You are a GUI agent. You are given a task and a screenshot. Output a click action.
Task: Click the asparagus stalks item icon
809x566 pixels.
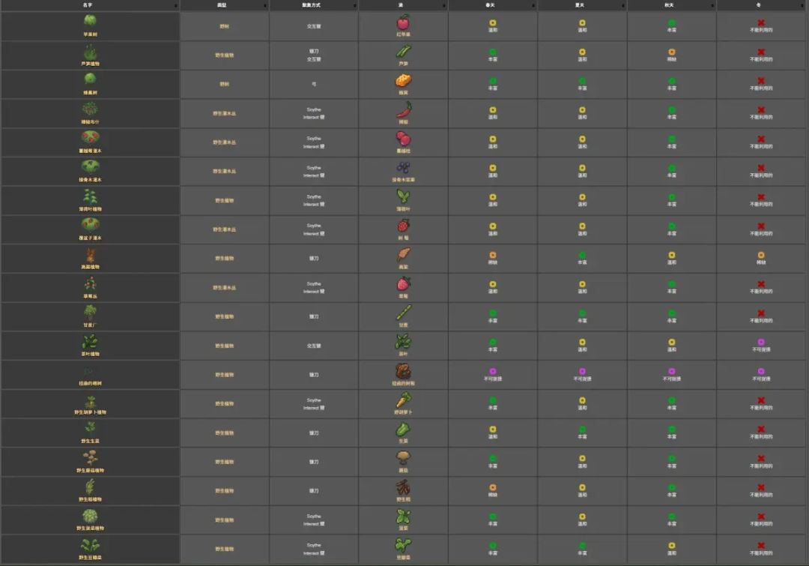pos(403,52)
